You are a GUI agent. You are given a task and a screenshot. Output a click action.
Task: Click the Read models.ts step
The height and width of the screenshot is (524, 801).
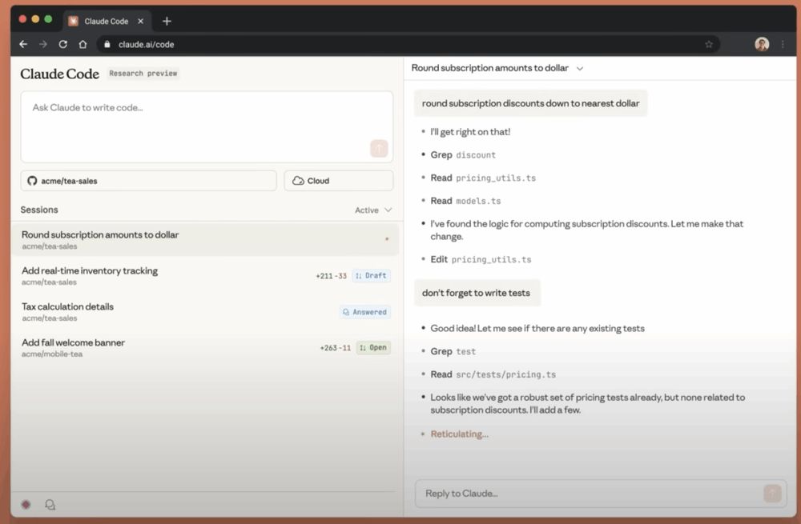(x=465, y=201)
